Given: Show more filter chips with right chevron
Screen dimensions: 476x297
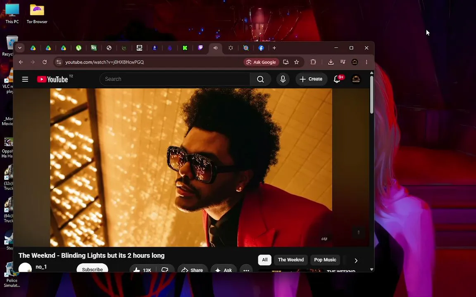Looking at the screenshot, I should coord(356,260).
